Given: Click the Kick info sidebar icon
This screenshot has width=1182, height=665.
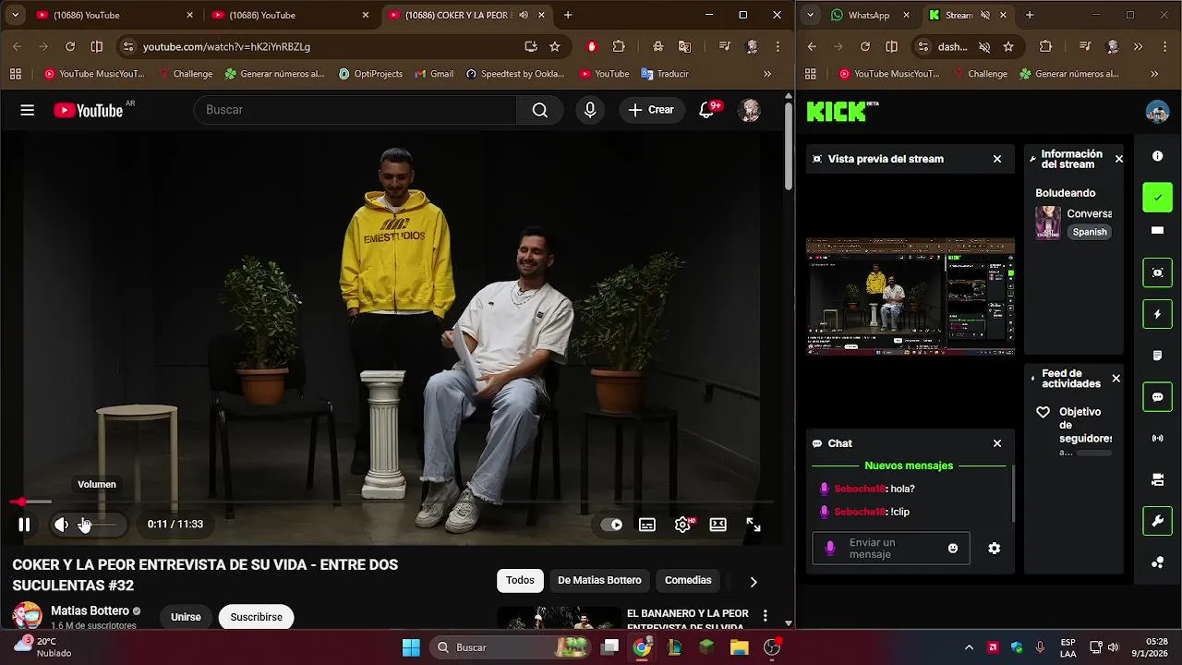Looking at the screenshot, I should 1158,156.
